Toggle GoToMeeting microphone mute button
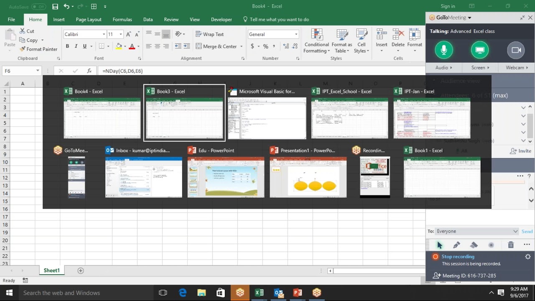 (443, 50)
